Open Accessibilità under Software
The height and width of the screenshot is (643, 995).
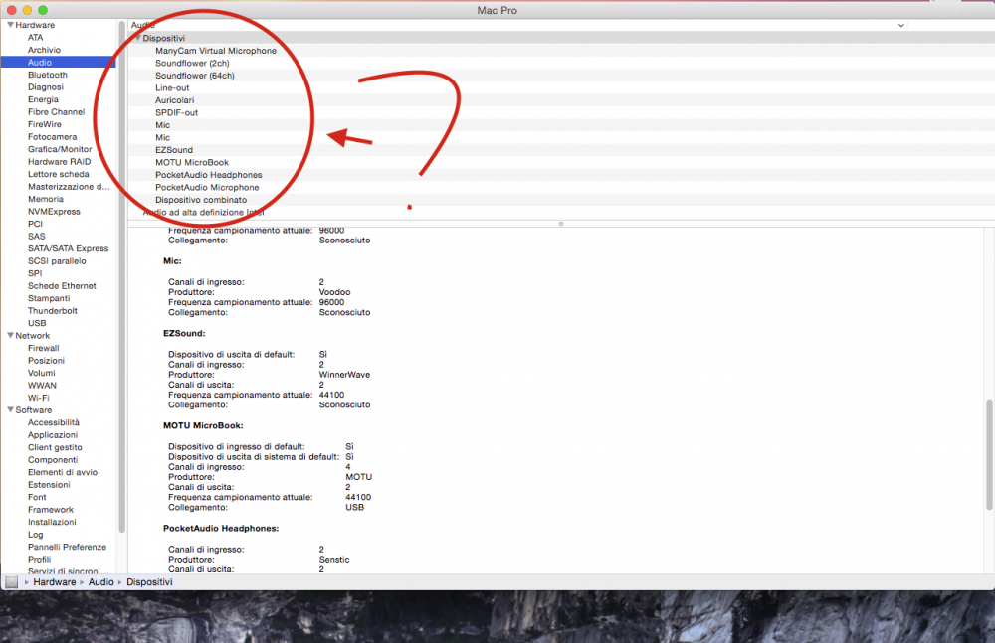point(54,422)
